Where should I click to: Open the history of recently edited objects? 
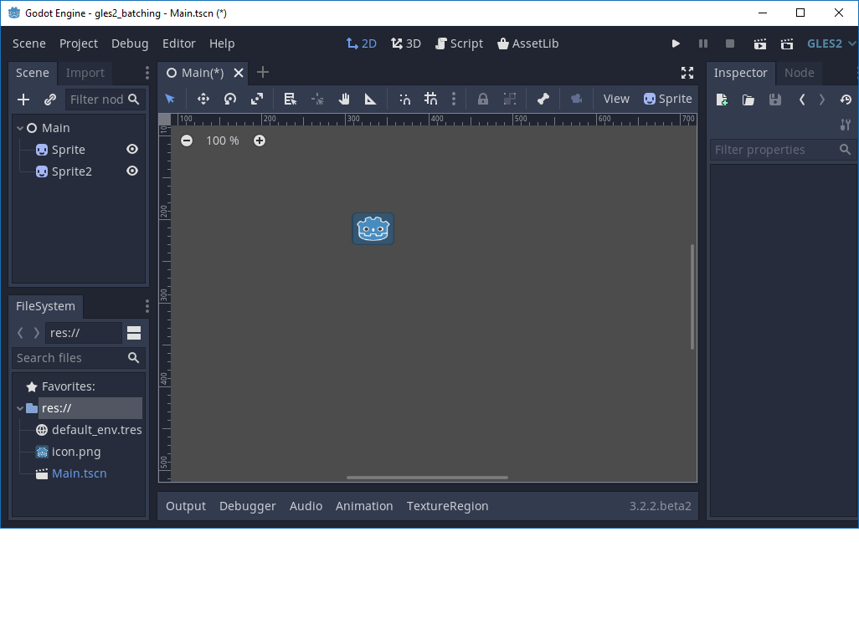pyautogui.click(x=846, y=99)
